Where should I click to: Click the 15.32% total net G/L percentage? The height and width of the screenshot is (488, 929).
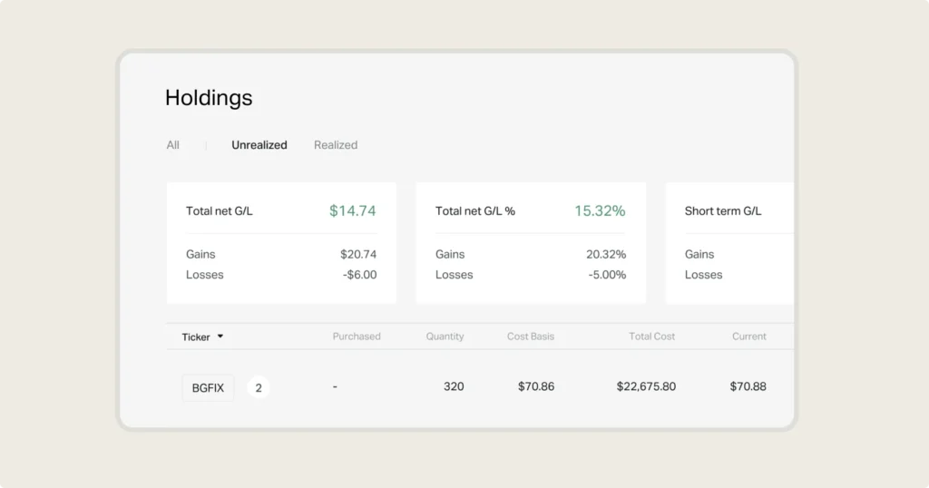click(600, 211)
